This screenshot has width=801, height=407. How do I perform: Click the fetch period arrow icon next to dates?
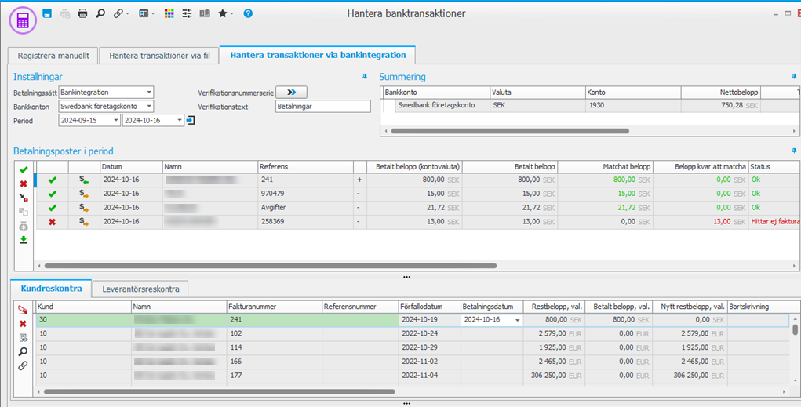[x=191, y=121]
